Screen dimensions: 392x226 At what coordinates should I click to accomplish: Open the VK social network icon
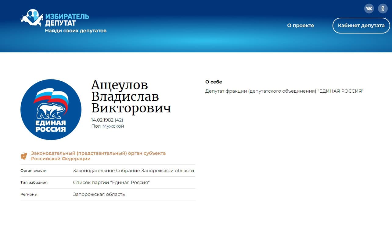point(369,8)
